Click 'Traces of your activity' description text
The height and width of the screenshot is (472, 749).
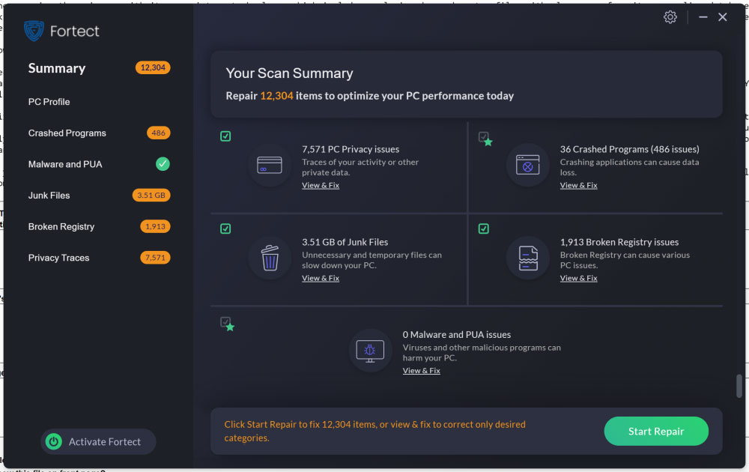(x=360, y=167)
